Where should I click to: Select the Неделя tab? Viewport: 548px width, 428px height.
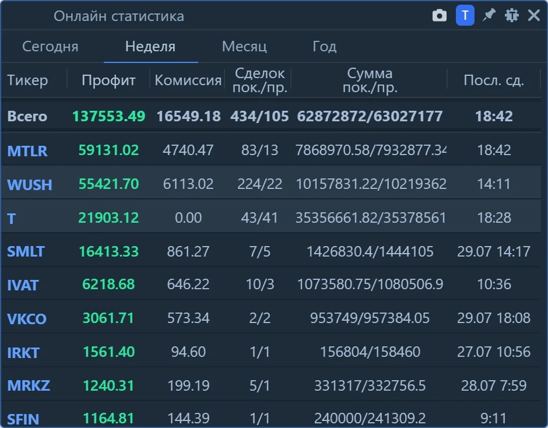coord(150,47)
